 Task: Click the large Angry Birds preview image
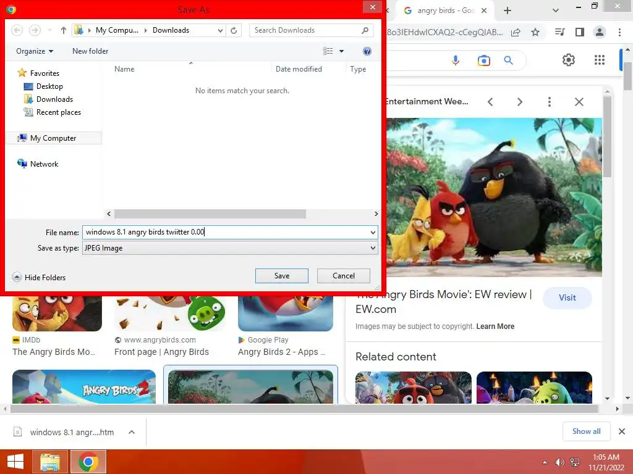[x=494, y=197]
